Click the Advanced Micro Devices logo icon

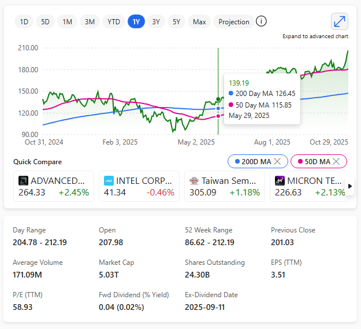click(24, 180)
